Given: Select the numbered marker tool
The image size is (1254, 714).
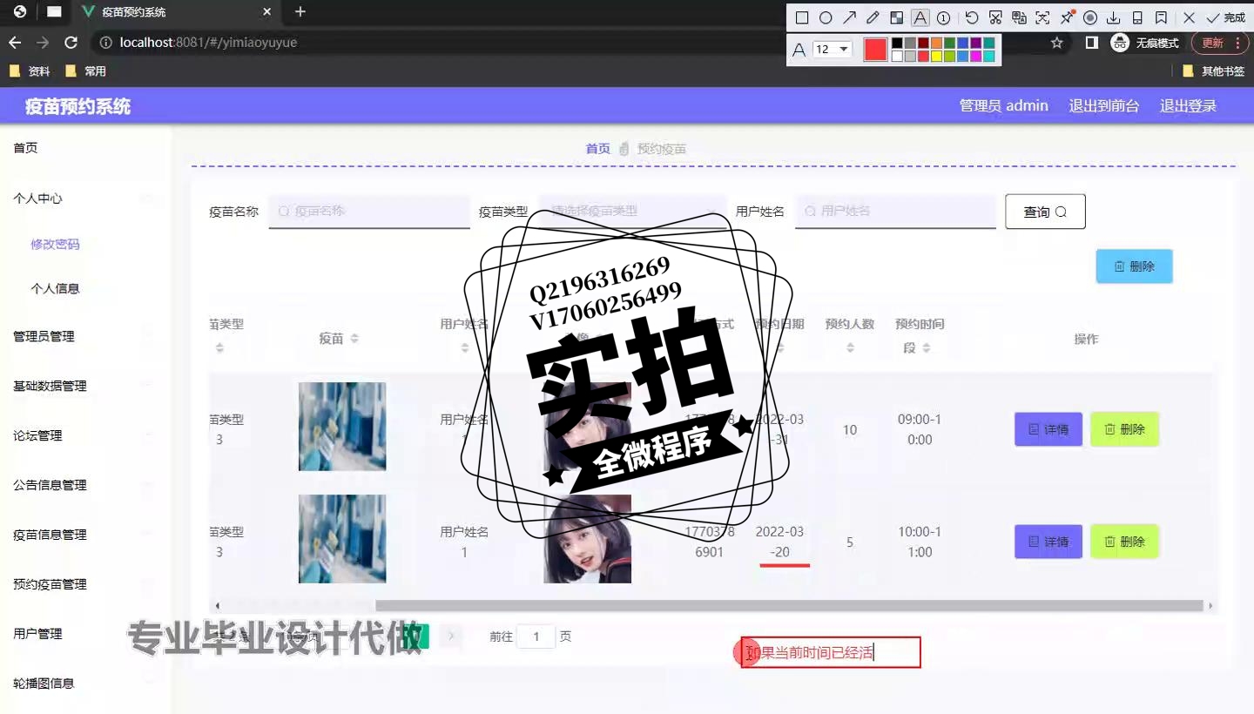Looking at the screenshot, I should click(943, 18).
